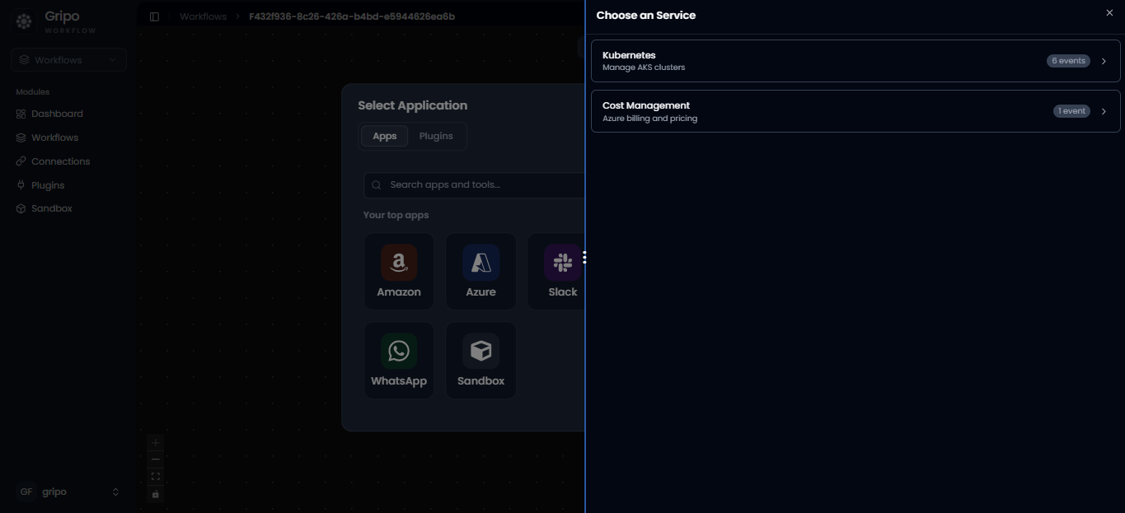
Task: Switch to the Plugins tab
Action: [436, 136]
